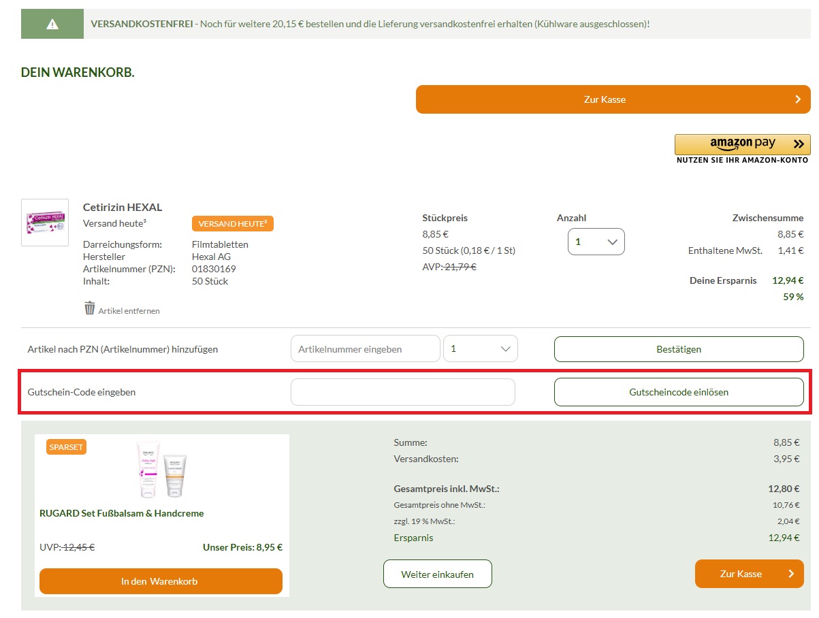The width and height of the screenshot is (819, 618).
Task: Click the DEIN WARENKORB heading
Action: [78, 72]
